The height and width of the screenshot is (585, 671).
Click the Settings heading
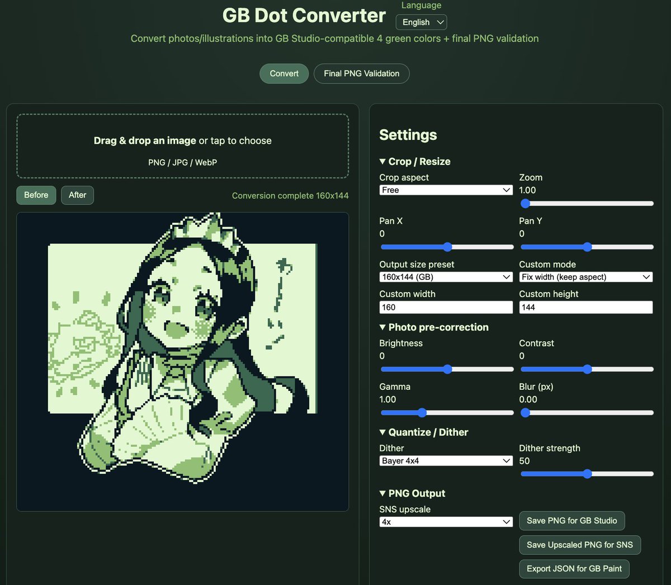408,135
